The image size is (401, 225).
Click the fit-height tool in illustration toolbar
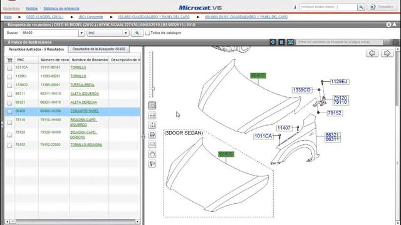pyautogui.click(x=152, y=125)
